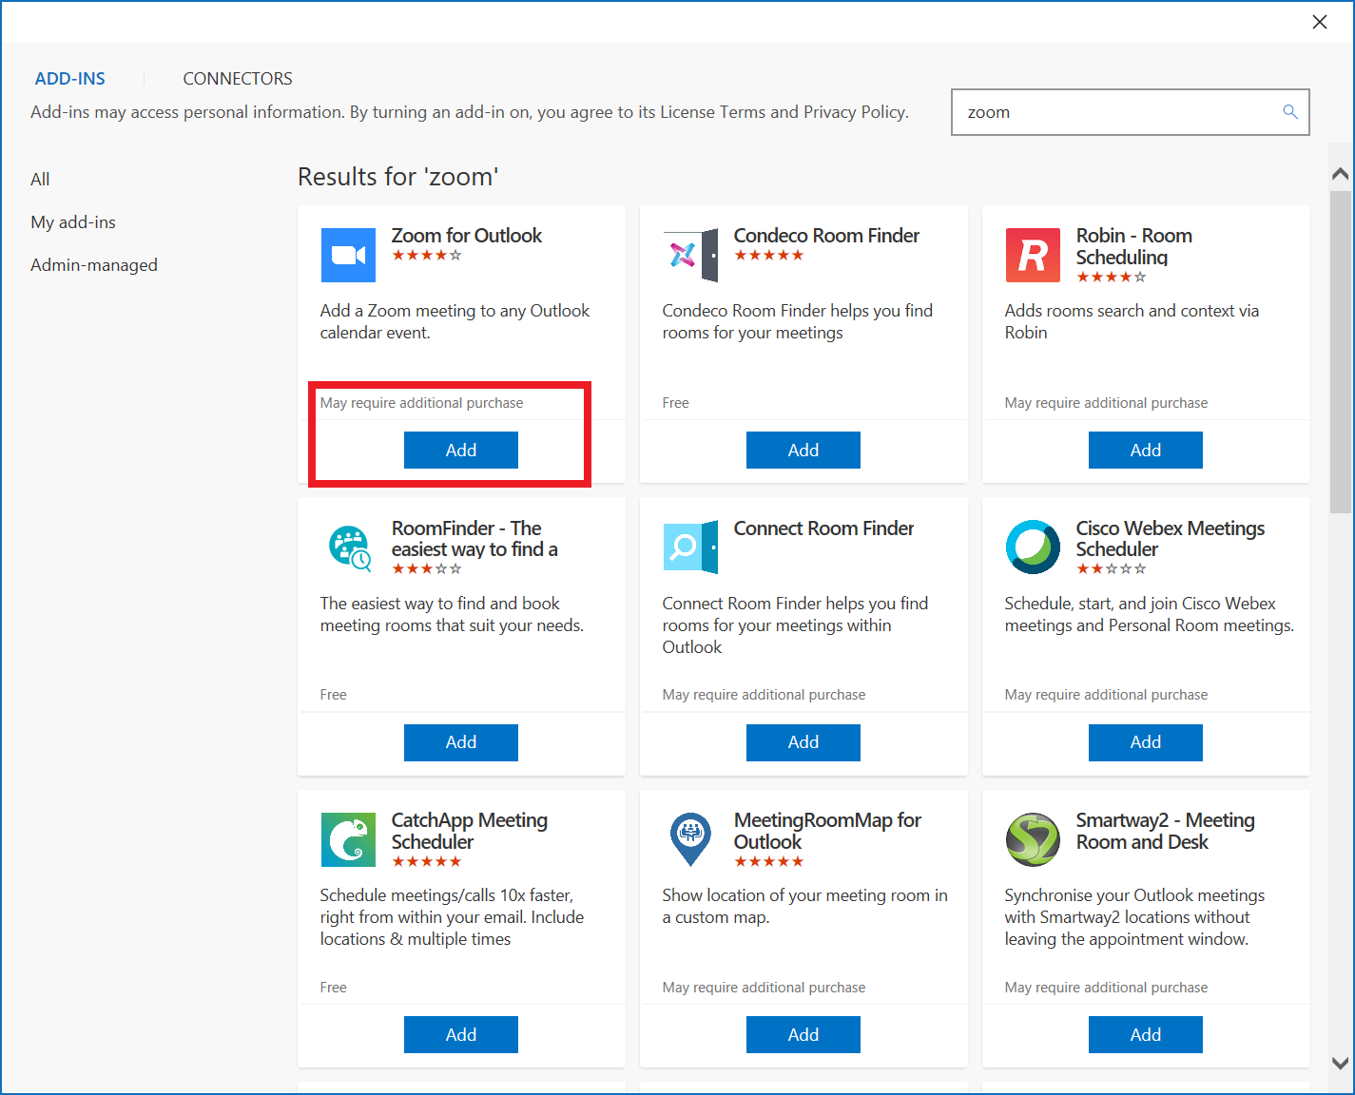Click the CatchApp chameleon logo icon
Image resolution: width=1355 pixels, height=1095 pixels.
(x=348, y=839)
